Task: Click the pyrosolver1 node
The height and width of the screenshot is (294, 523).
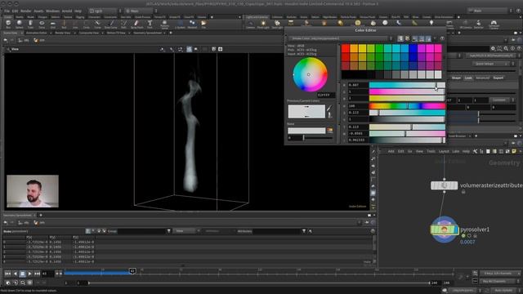Action: [x=444, y=229]
